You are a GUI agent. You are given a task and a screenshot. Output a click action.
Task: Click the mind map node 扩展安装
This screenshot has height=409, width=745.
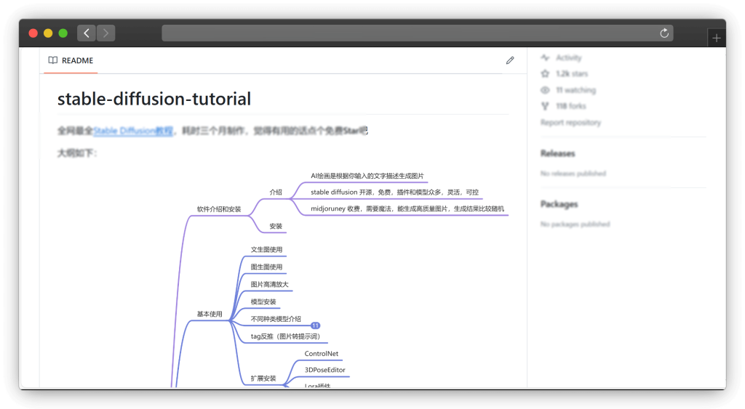[x=263, y=378]
